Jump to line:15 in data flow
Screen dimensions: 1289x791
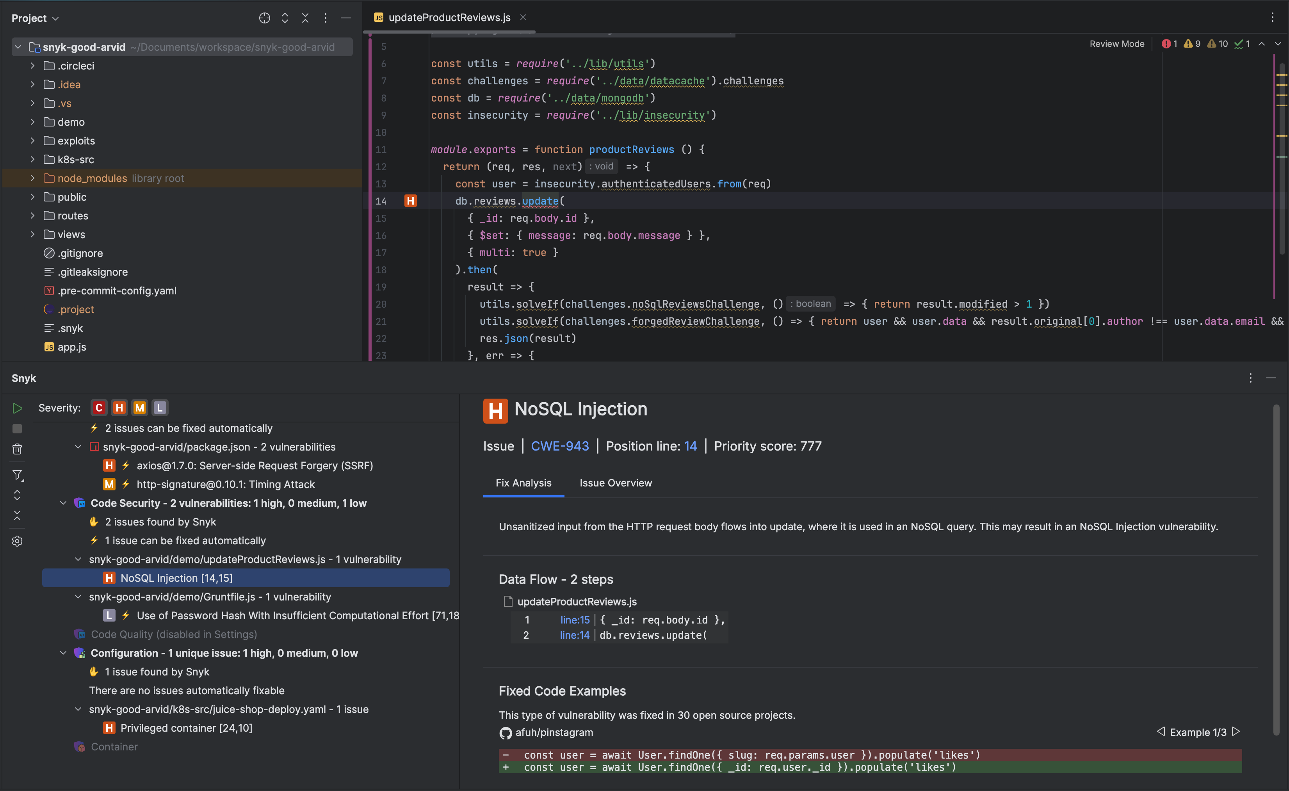coord(574,620)
